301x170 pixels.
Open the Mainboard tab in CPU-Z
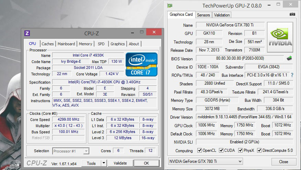[66, 44]
